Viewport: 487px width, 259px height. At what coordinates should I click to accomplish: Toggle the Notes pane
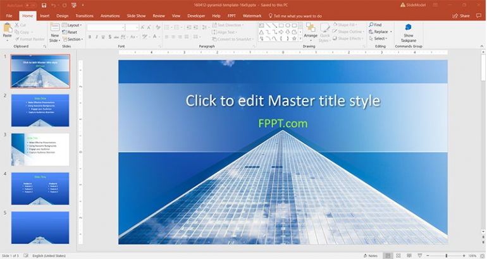click(371, 255)
